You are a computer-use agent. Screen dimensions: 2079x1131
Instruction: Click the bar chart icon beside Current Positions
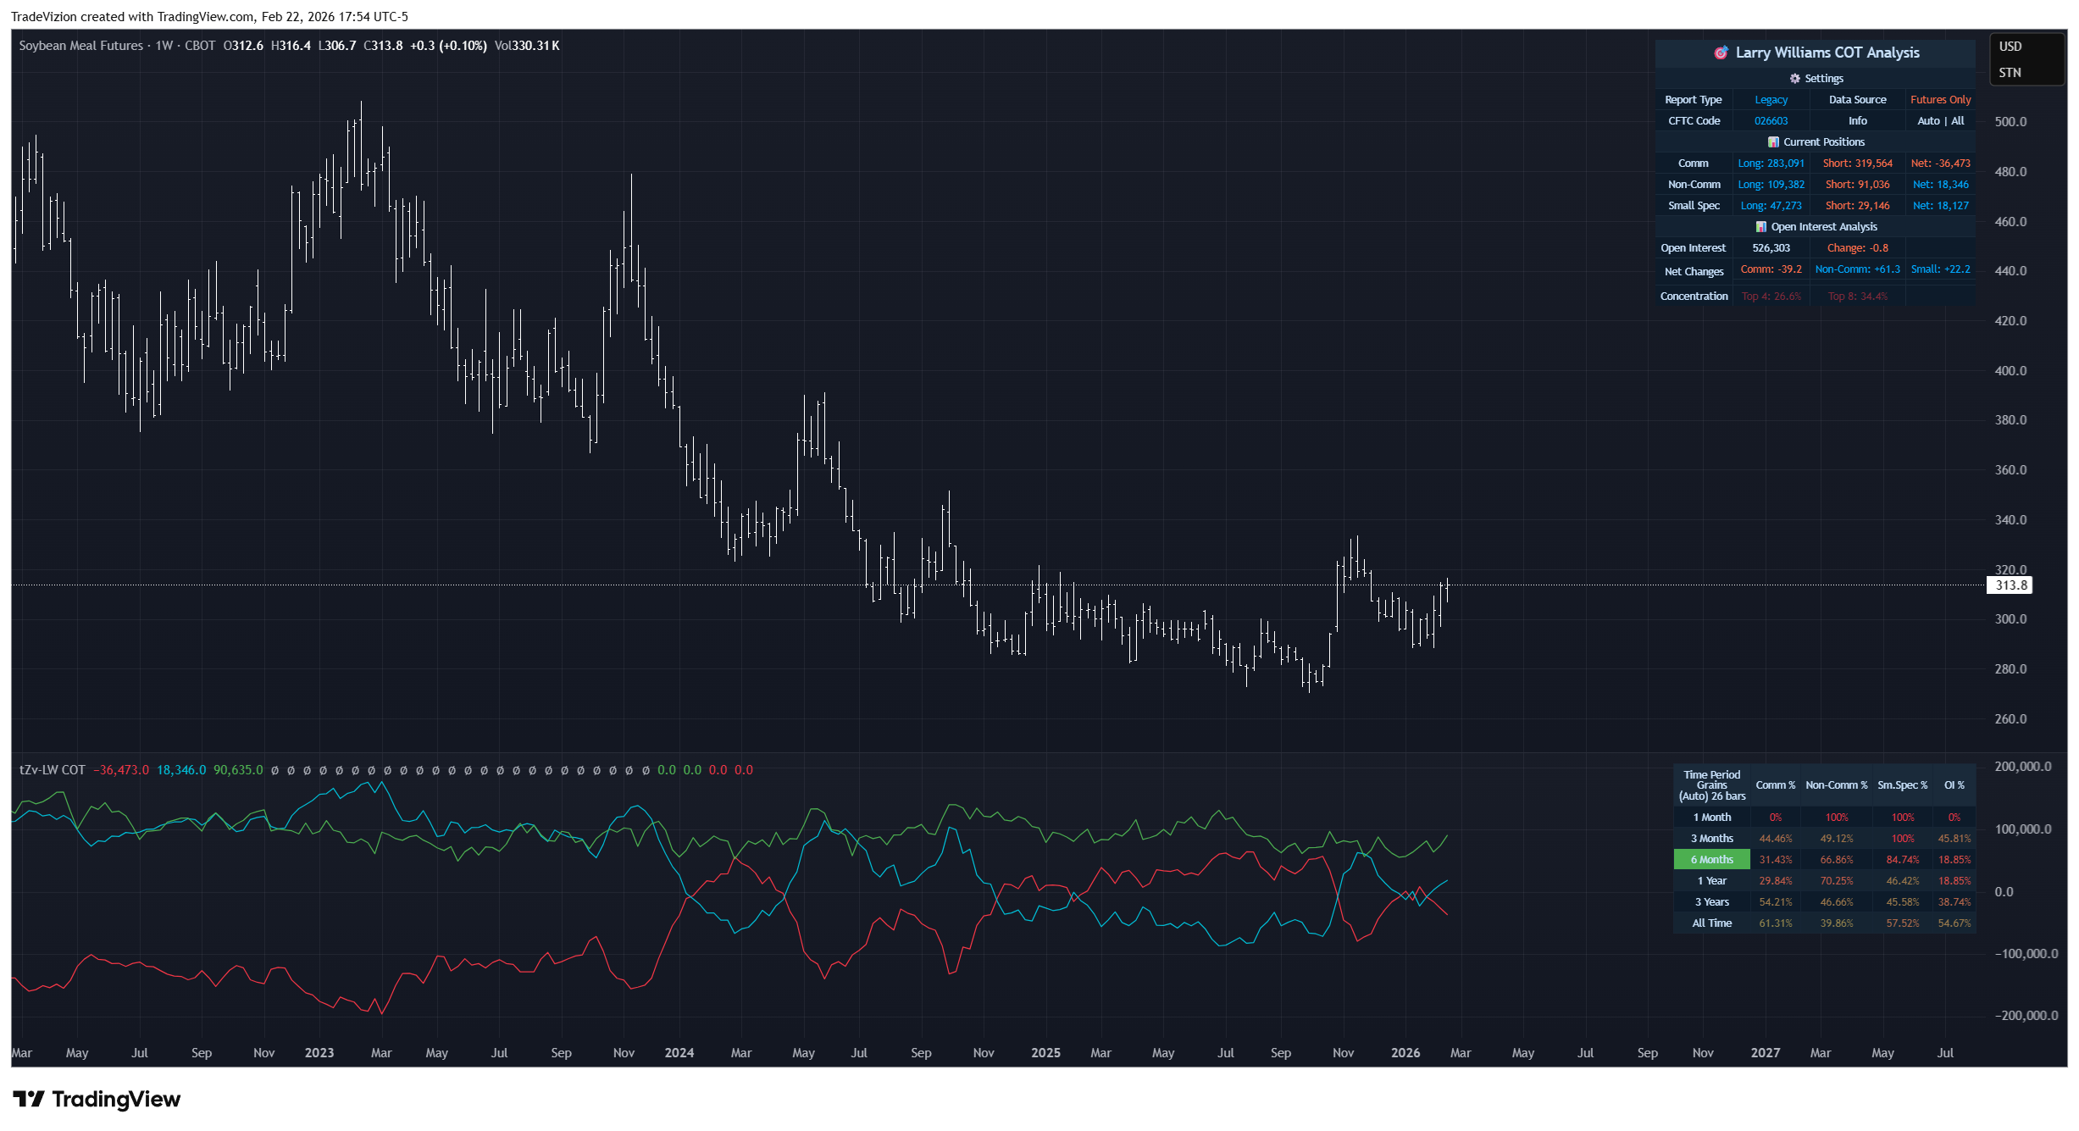[1773, 141]
